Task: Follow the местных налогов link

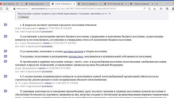Action: 73,51
